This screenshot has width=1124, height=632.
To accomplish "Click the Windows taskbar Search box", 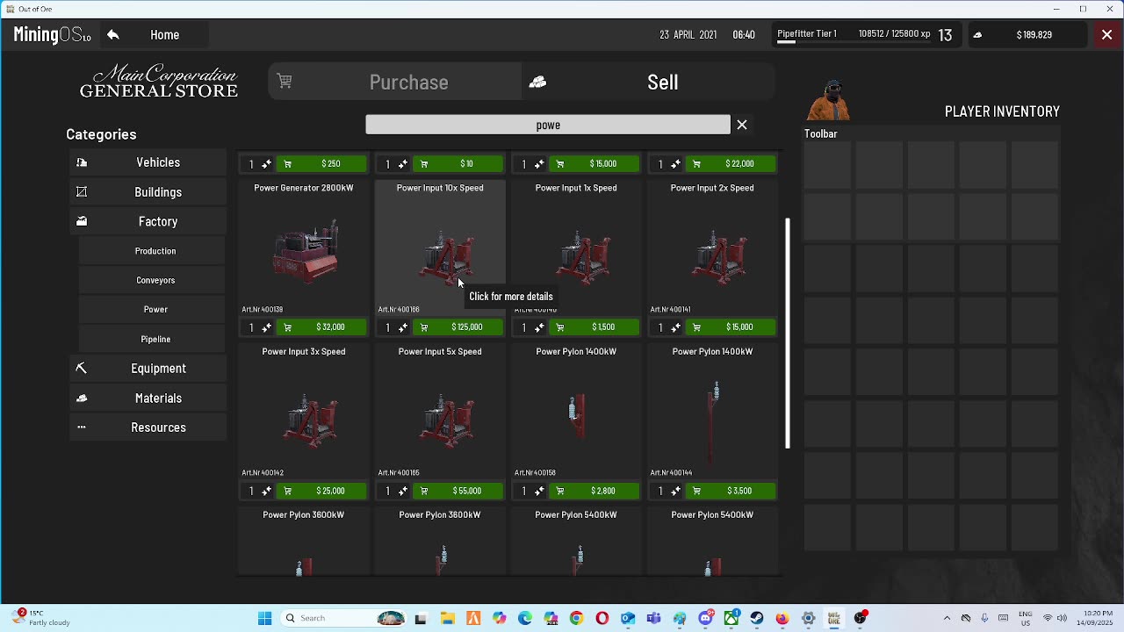I will (343, 618).
